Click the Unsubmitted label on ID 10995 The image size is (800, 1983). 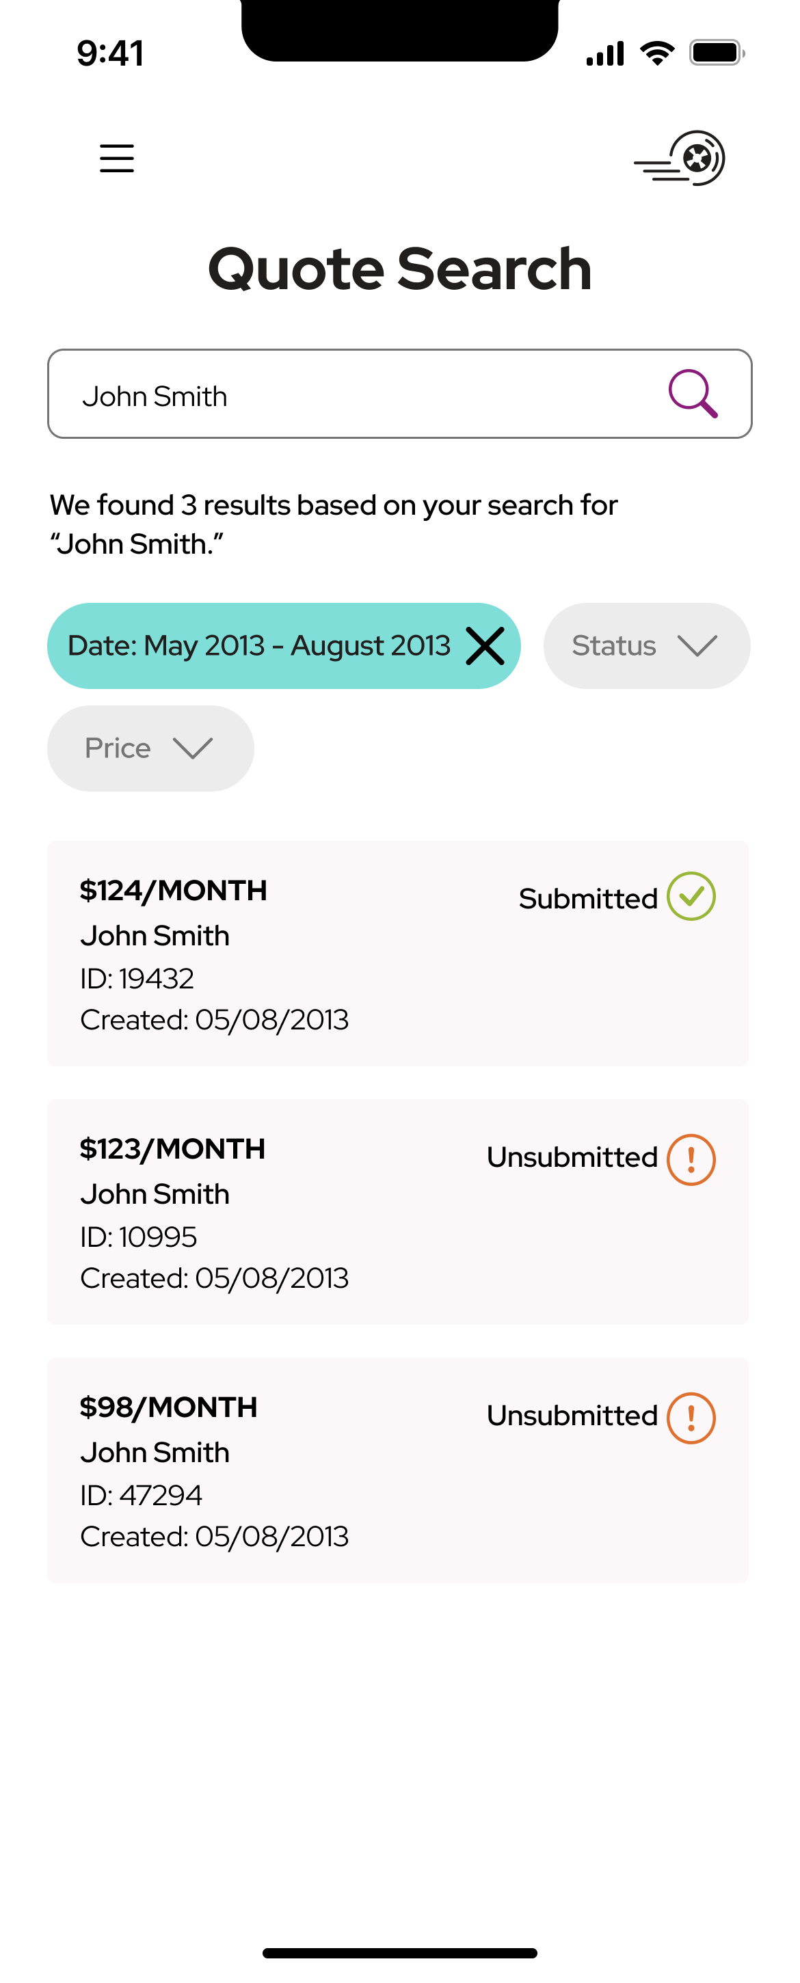[x=572, y=1157]
